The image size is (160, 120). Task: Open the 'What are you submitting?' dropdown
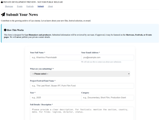point(80,74)
